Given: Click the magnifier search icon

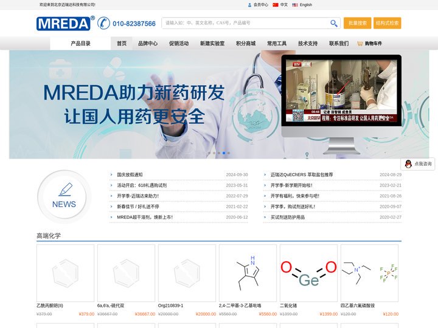Looking at the screenshot, I should (x=334, y=23).
